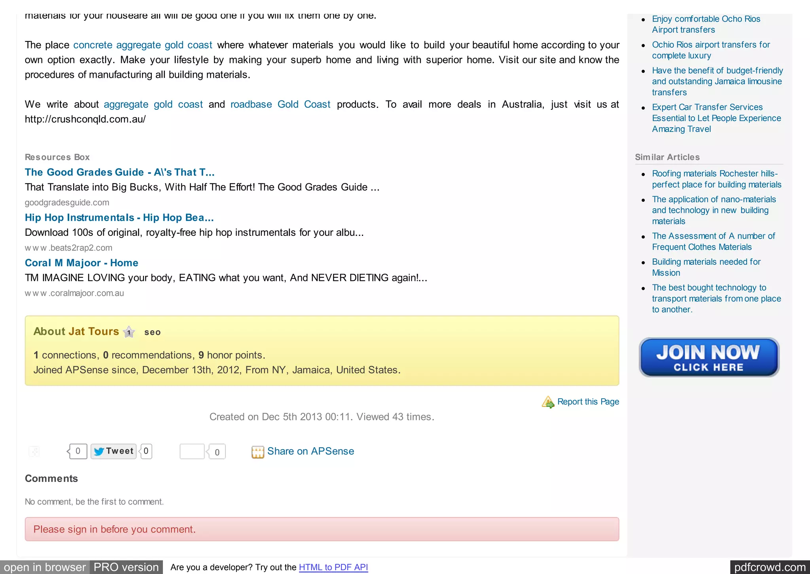Click the APSense share calendar icon
The width and height of the screenshot is (810, 574).
click(257, 452)
